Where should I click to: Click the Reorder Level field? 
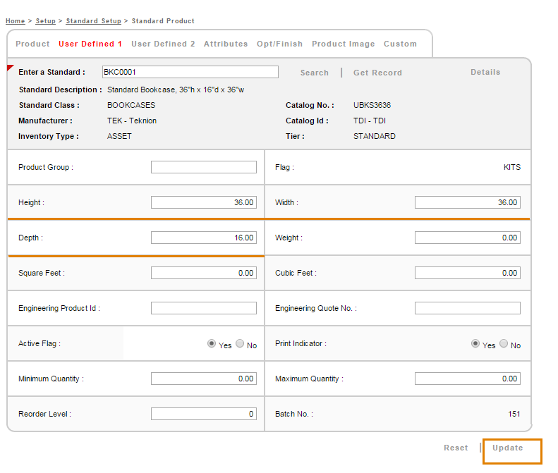pos(204,414)
